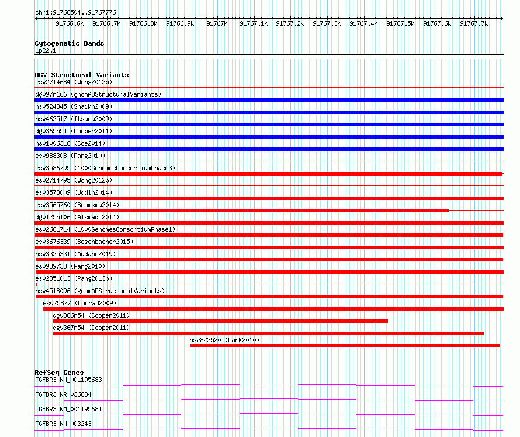Open esv3578009 (Uddin2014) variant
The image size is (520, 437).
click(74, 192)
